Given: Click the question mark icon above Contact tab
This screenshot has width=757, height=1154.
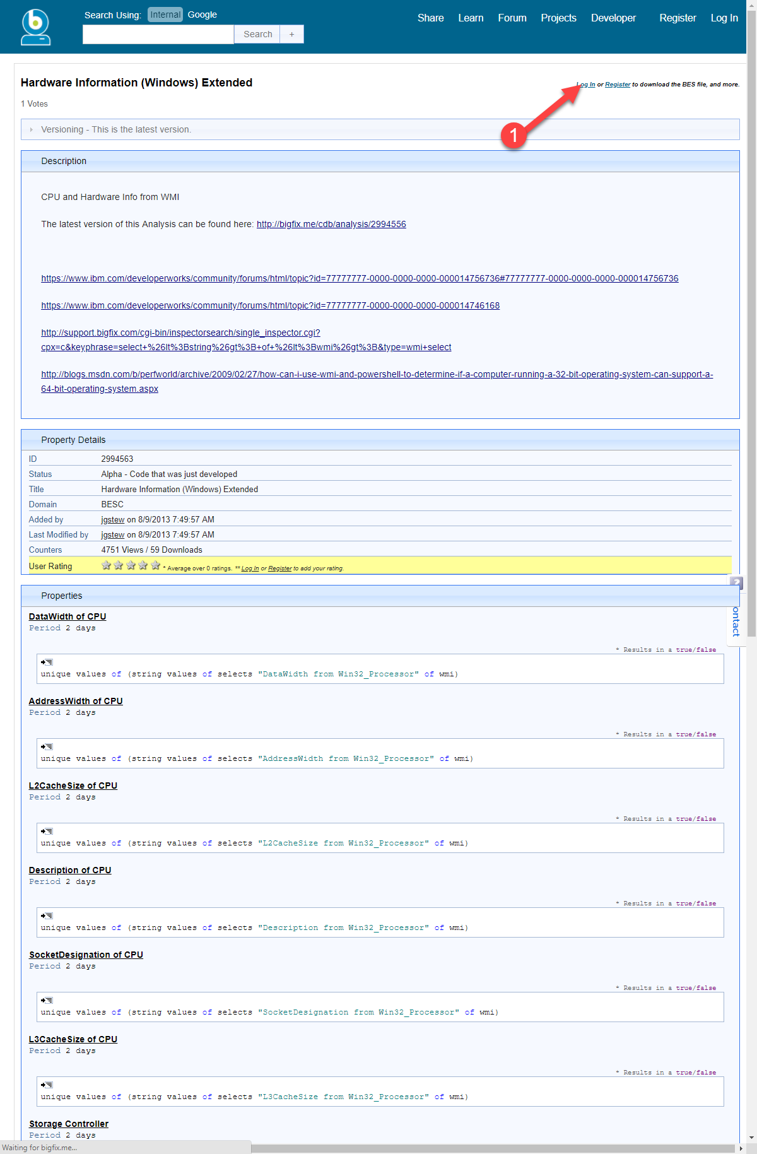Looking at the screenshot, I should coord(736,583).
